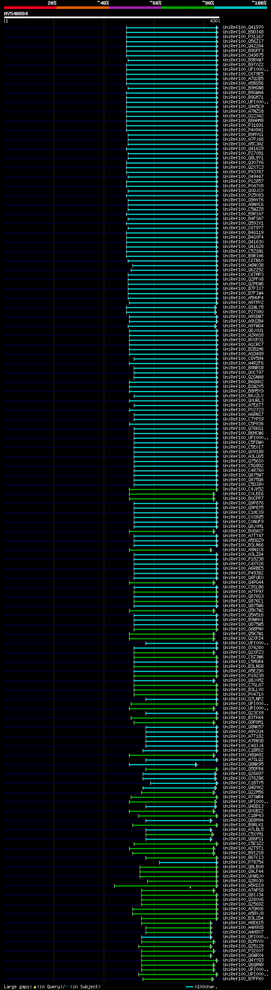Click the green alignment bar for UniRef100_A8N1C8
This screenshot has width=271, height=990.
point(171,550)
